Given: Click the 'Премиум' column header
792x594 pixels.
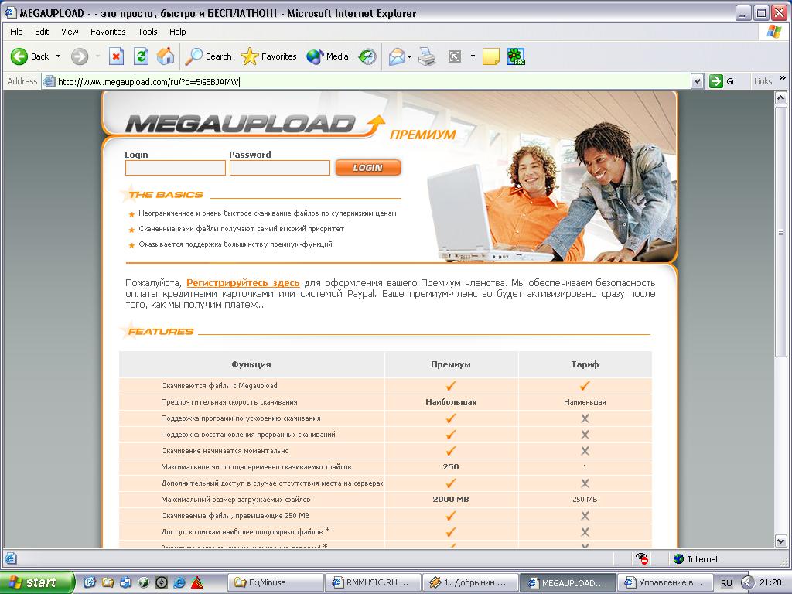Looking at the screenshot, I should (451, 364).
